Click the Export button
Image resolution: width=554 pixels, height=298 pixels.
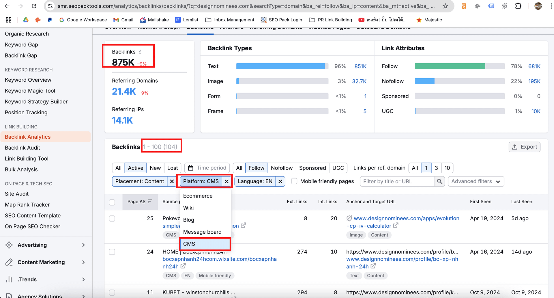pyautogui.click(x=524, y=147)
